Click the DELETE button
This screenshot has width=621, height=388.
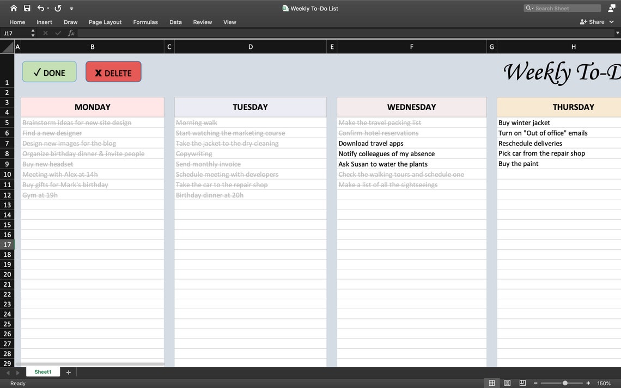(x=113, y=71)
